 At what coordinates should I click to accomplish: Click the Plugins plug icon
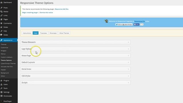pos(1,81)
